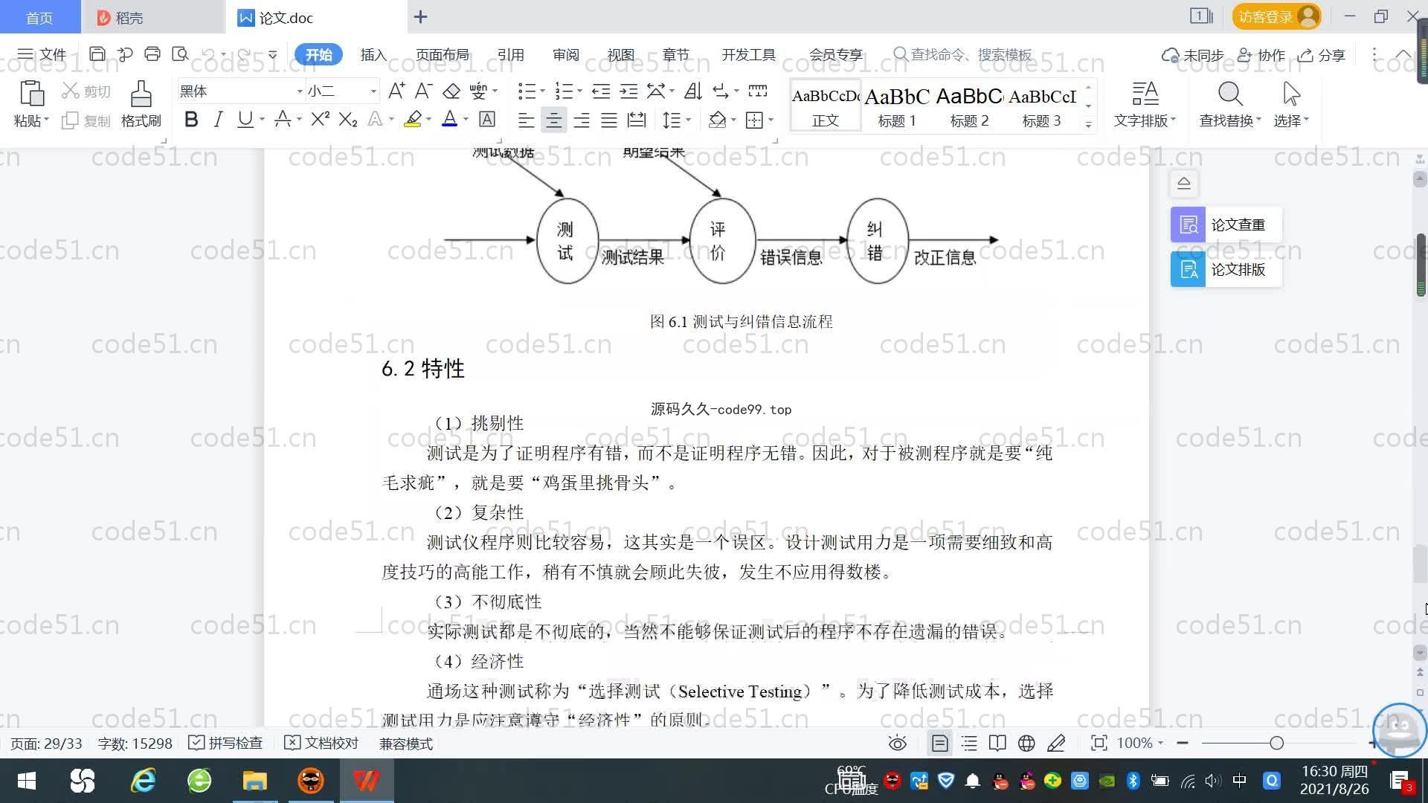Toggle 拼写检查 in status bar
Viewport: 1428px width, 803px height.
coord(225,743)
